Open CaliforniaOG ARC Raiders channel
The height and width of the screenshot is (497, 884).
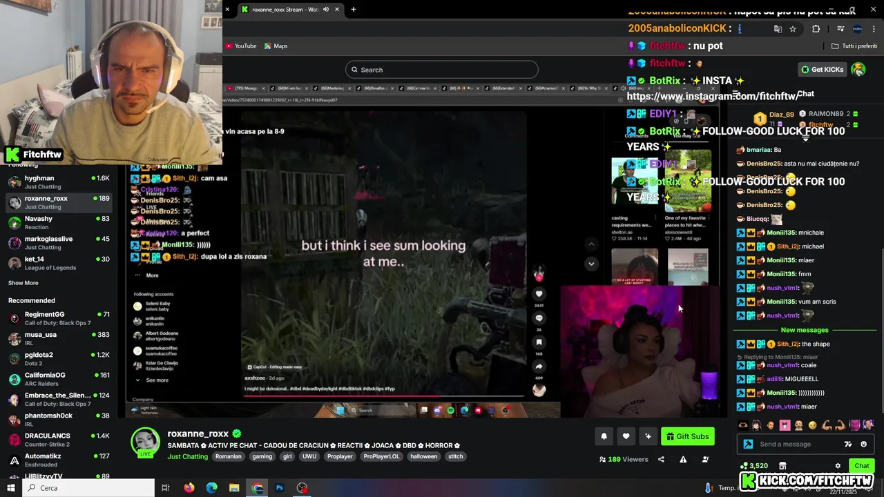tap(59, 379)
